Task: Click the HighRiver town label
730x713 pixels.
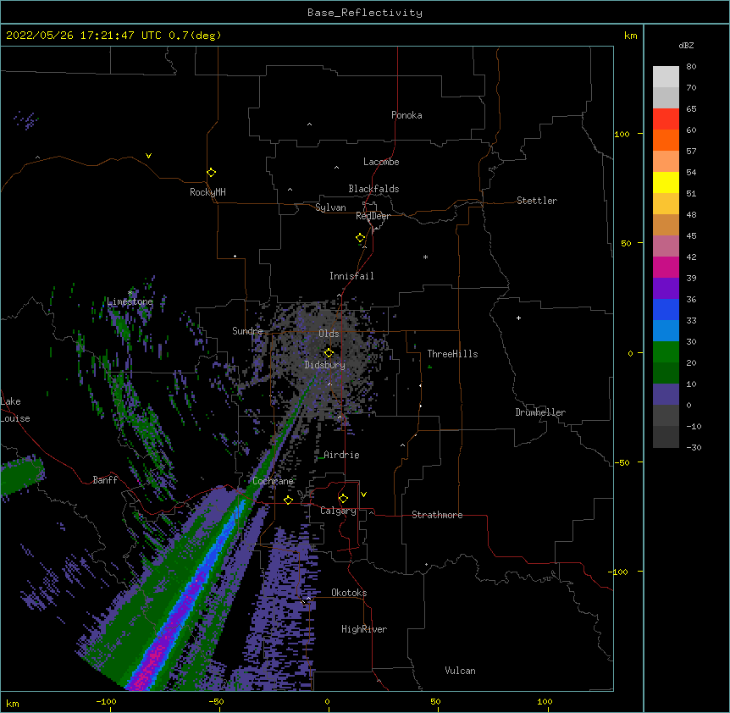Action: [x=364, y=629]
